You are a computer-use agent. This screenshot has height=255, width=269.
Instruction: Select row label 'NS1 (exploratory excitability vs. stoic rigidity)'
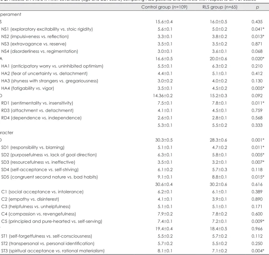point(47,29)
